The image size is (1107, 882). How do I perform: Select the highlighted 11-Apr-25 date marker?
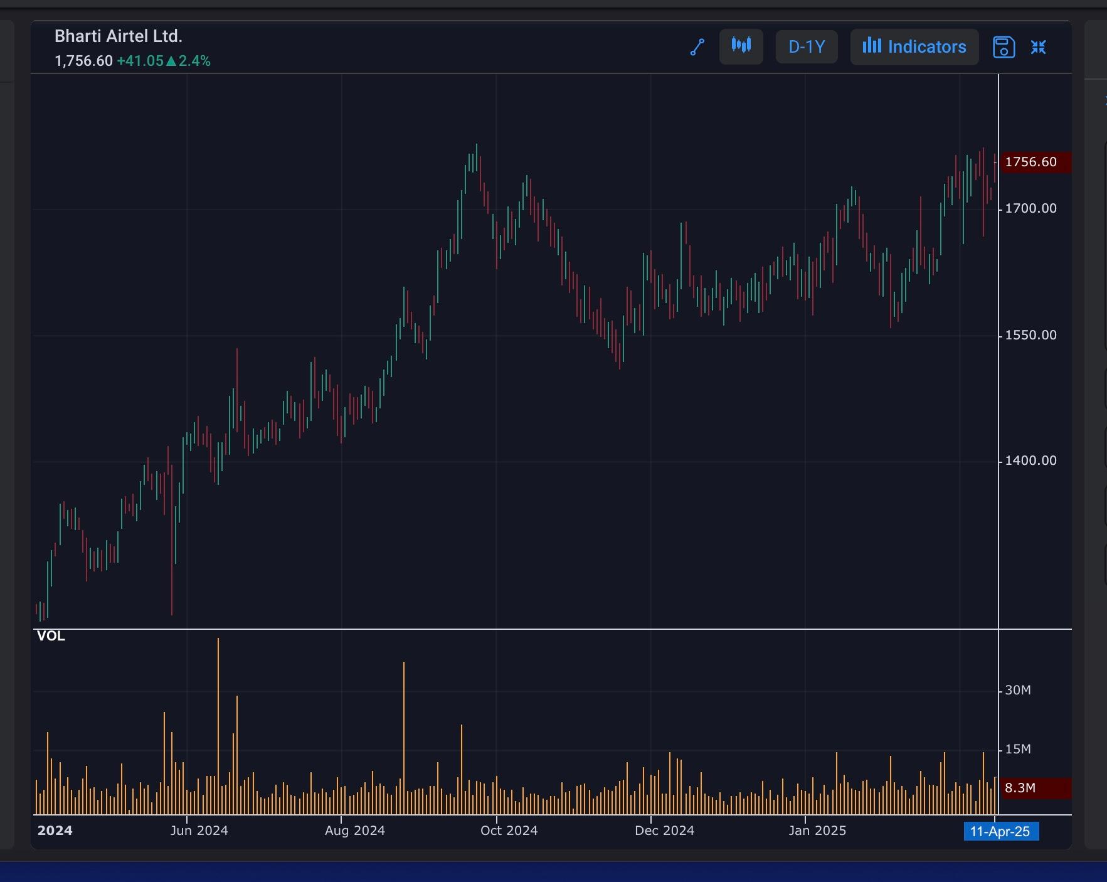pyautogui.click(x=1001, y=831)
